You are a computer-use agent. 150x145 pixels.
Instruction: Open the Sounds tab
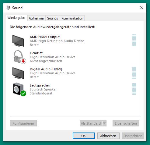point(53,18)
